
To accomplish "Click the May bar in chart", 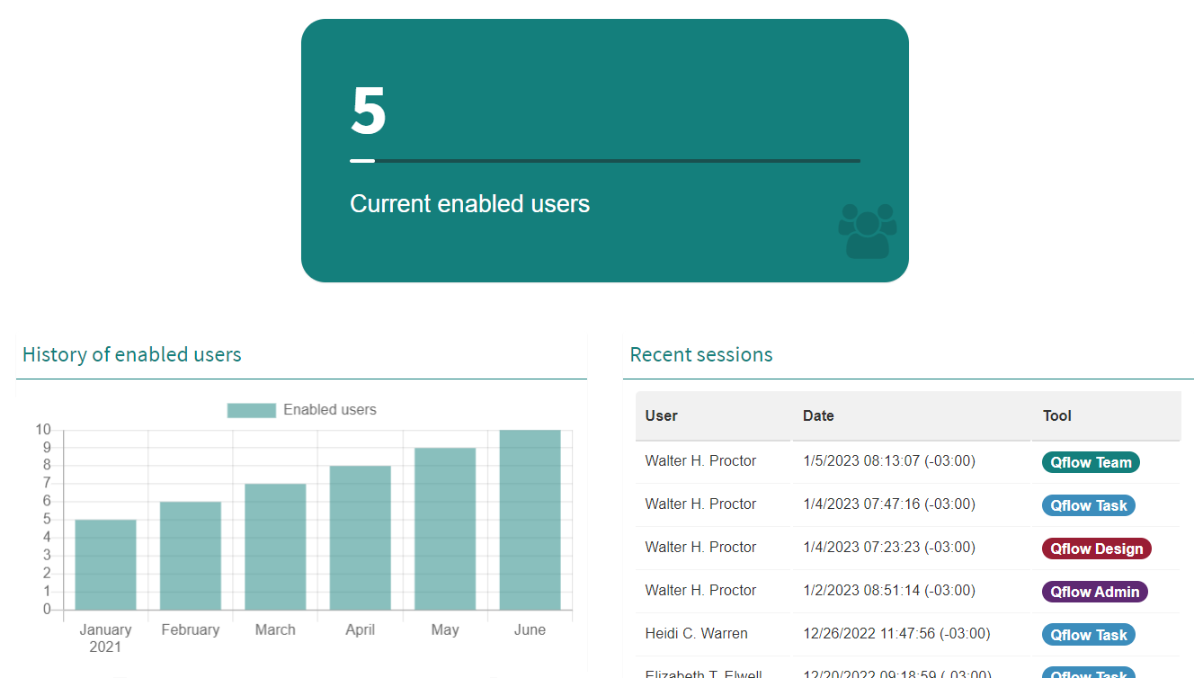I will (x=445, y=529).
